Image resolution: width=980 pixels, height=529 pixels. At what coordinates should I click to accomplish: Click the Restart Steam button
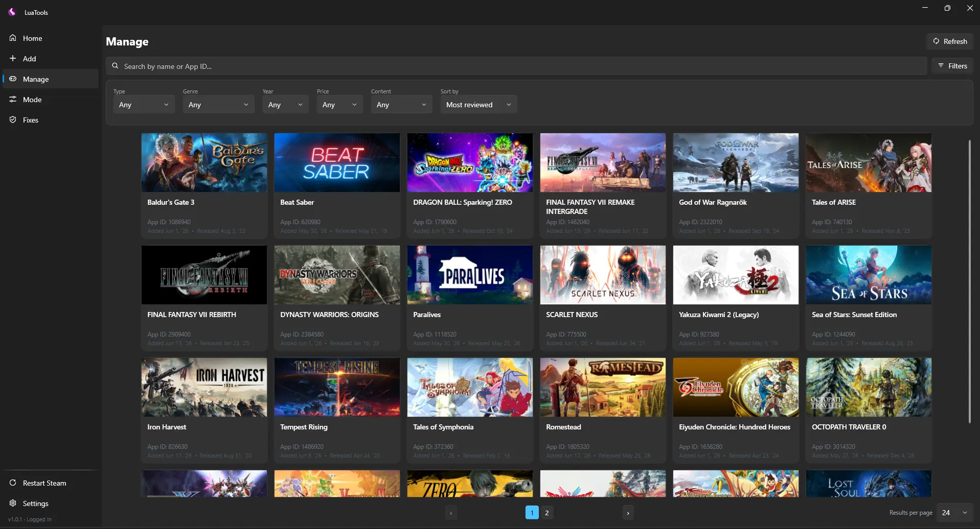click(x=50, y=483)
